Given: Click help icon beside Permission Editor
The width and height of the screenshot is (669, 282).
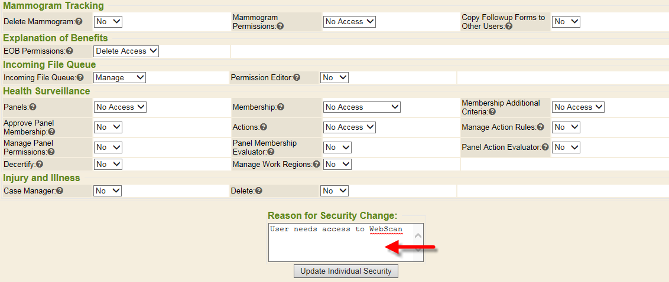Looking at the screenshot, I should [x=297, y=77].
